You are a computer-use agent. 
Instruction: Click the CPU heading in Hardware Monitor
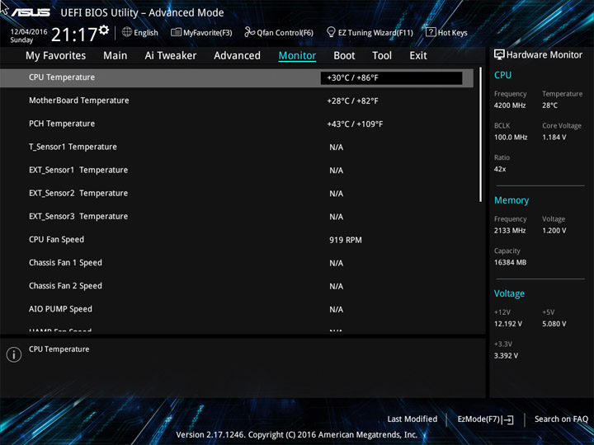pos(502,75)
